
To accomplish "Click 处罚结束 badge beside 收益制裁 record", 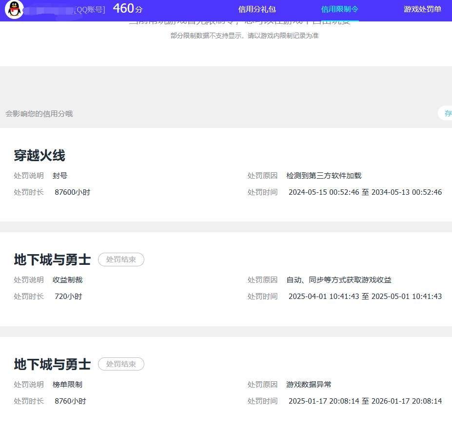I will [121, 260].
